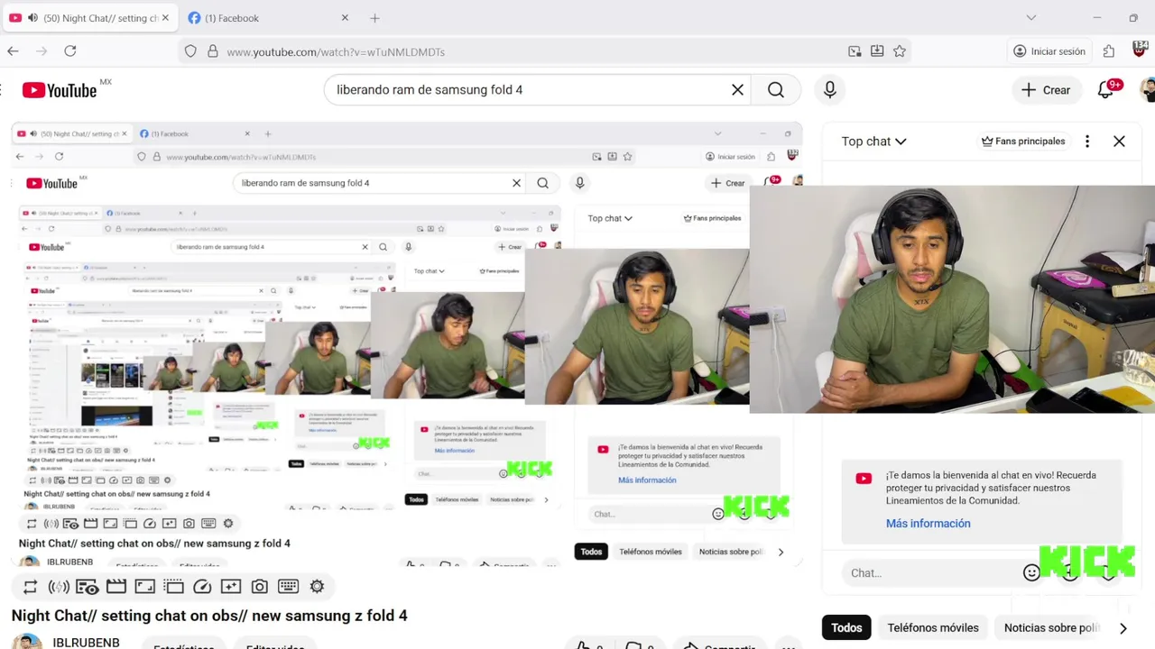This screenshot has width=1155, height=649.
Task: Expand the Top chat dropdown
Action: [873, 142]
